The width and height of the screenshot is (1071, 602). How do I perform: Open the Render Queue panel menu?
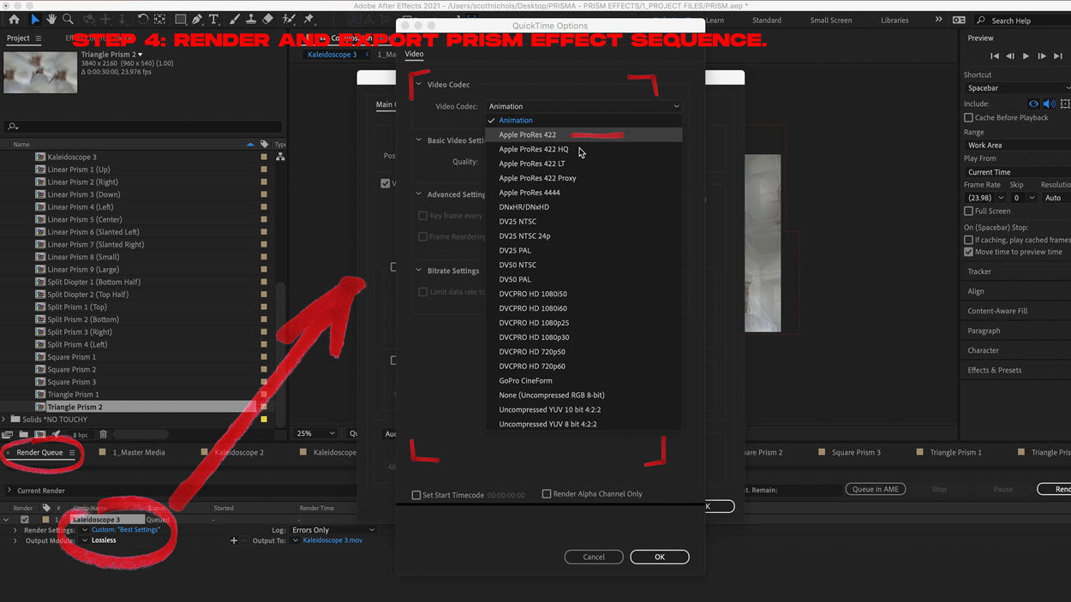point(72,452)
